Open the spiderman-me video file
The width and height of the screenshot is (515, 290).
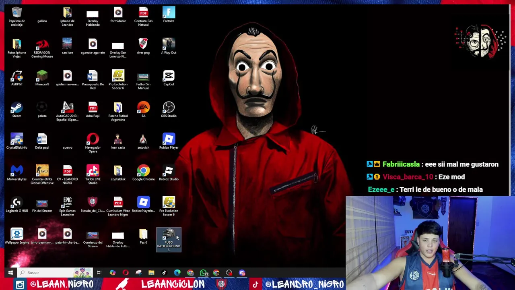(x=67, y=79)
